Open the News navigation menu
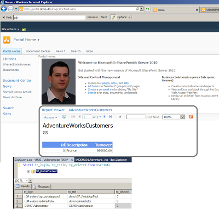 coord(60,51)
